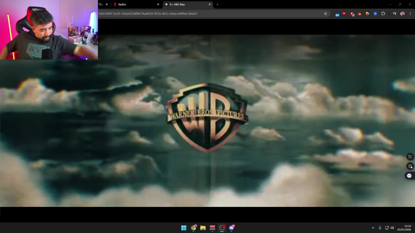Click the translate floating sidebar button
Viewport: 415px width, 233px height.
(x=410, y=157)
